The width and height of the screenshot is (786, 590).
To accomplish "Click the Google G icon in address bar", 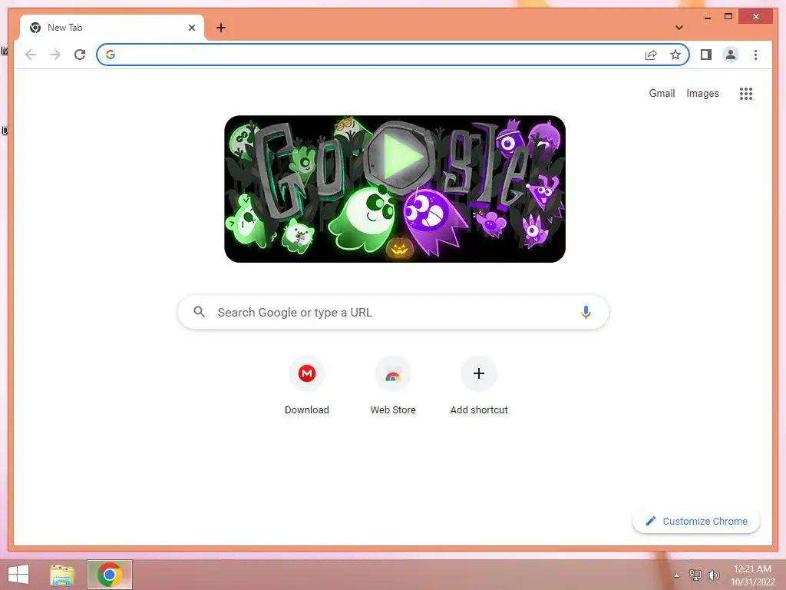I will (x=111, y=55).
